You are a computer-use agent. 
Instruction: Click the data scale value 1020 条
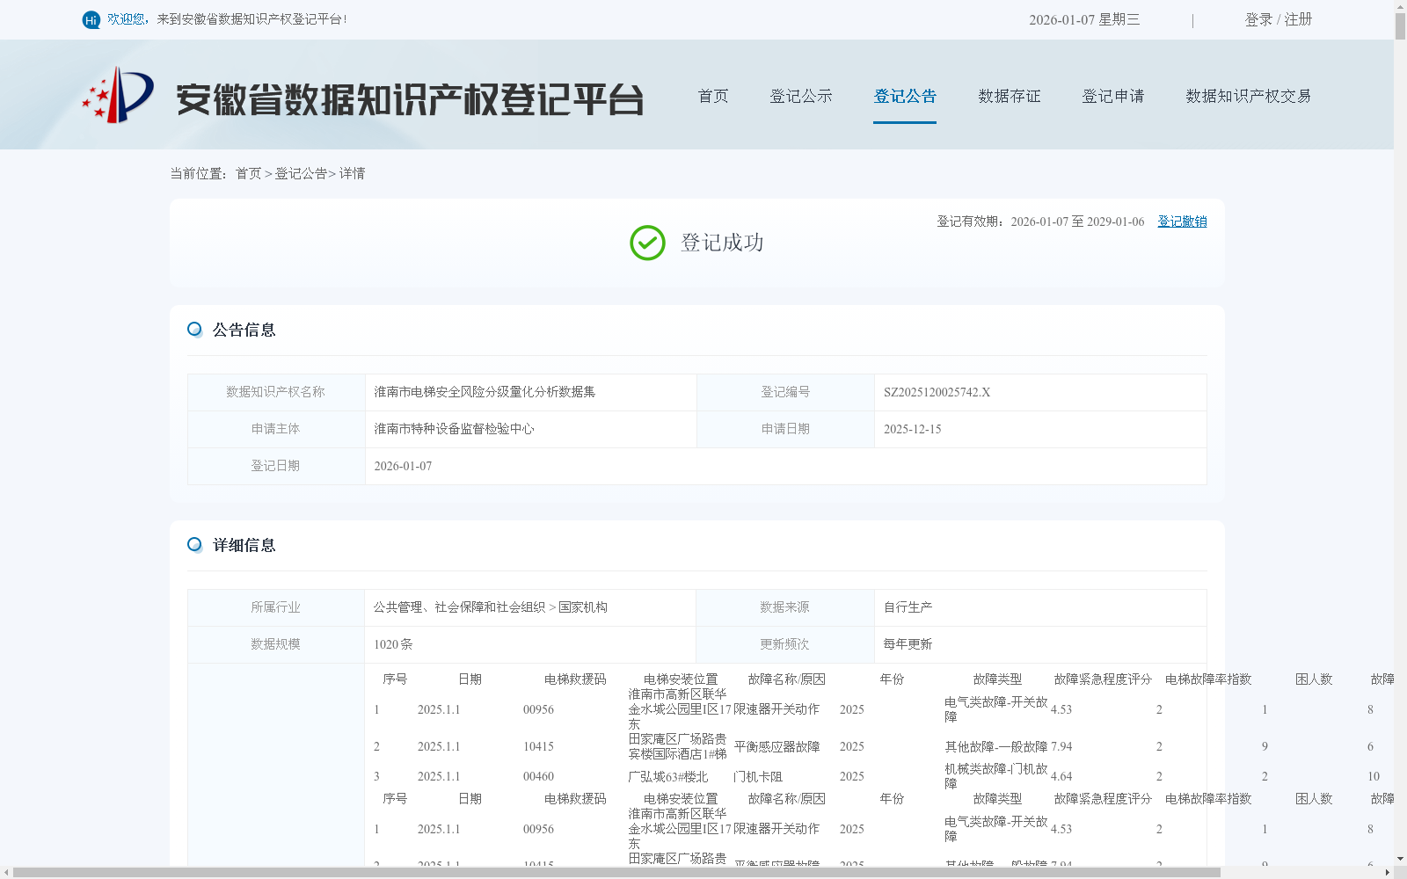click(x=393, y=644)
